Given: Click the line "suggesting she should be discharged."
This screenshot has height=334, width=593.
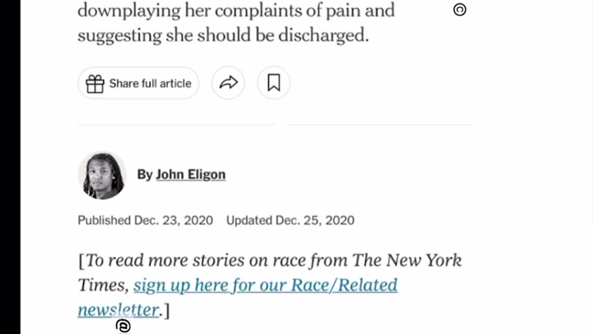Looking at the screenshot, I should point(223,35).
